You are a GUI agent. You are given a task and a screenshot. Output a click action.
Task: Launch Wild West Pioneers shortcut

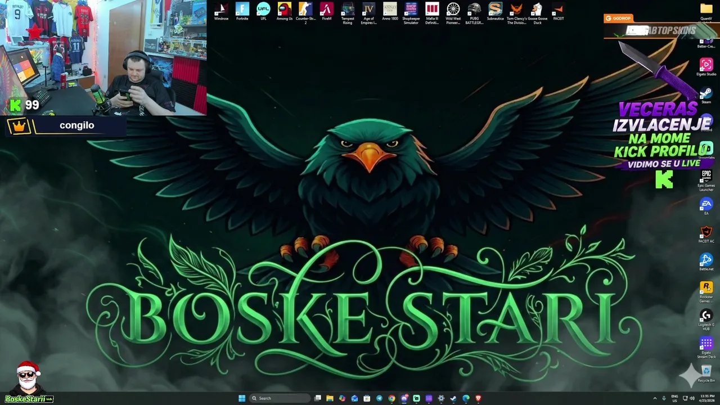coord(453,12)
